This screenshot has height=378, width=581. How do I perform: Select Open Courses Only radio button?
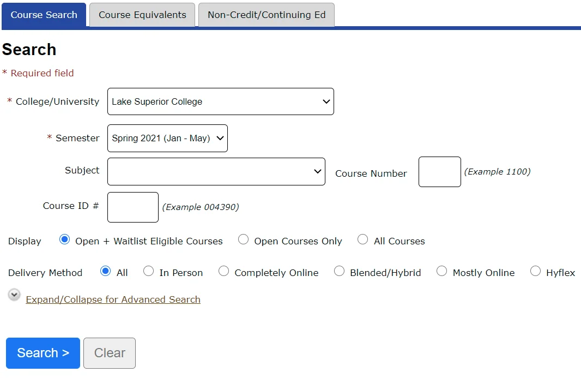tap(244, 239)
